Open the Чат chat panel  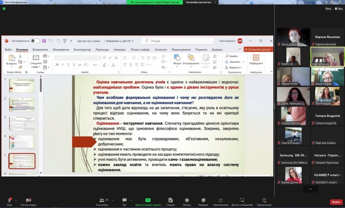(x=124, y=201)
